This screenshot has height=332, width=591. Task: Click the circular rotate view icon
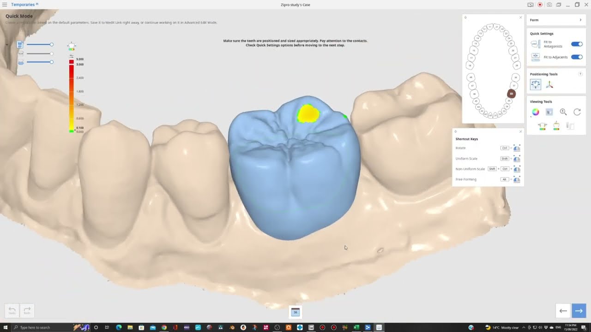click(x=577, y=112)
